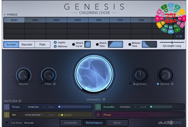The width and height of the screenshot is (188, 127).
Task: Click the glowing Dynamics orb
Action: click(94, 74)
